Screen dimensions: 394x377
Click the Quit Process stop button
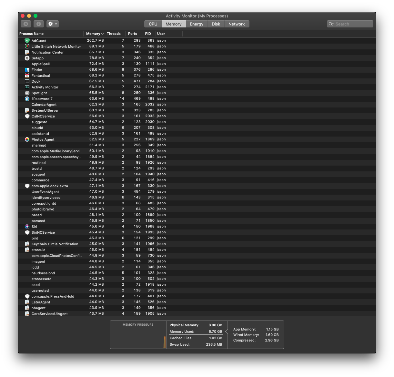(x=26, y=24)
